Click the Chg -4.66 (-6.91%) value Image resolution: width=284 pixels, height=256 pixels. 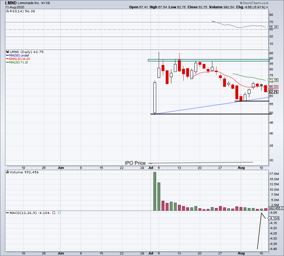[x=251, y=7]
